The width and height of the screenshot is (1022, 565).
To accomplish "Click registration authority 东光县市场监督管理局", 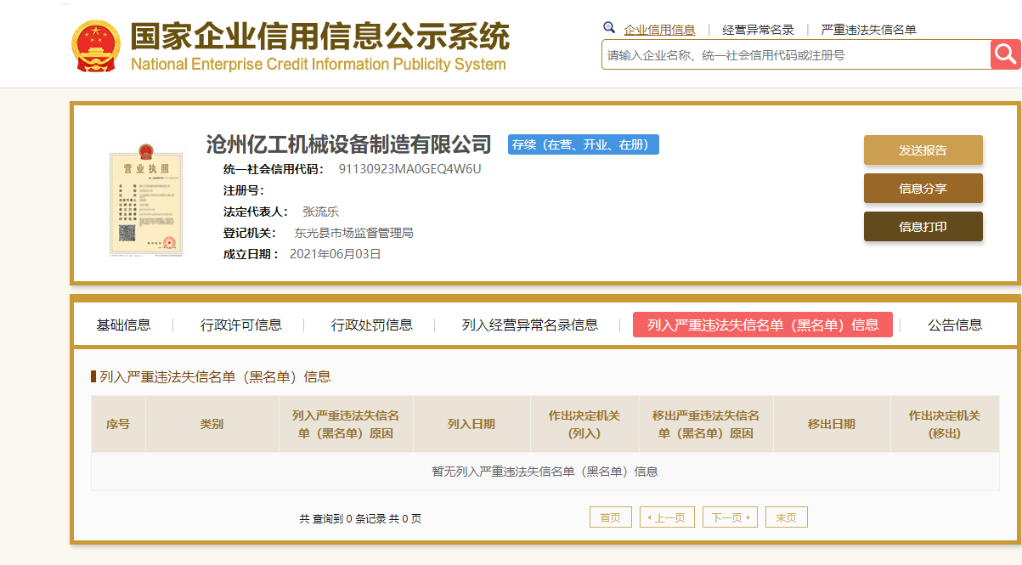I will pyautogui.click(x=353, y=233).
